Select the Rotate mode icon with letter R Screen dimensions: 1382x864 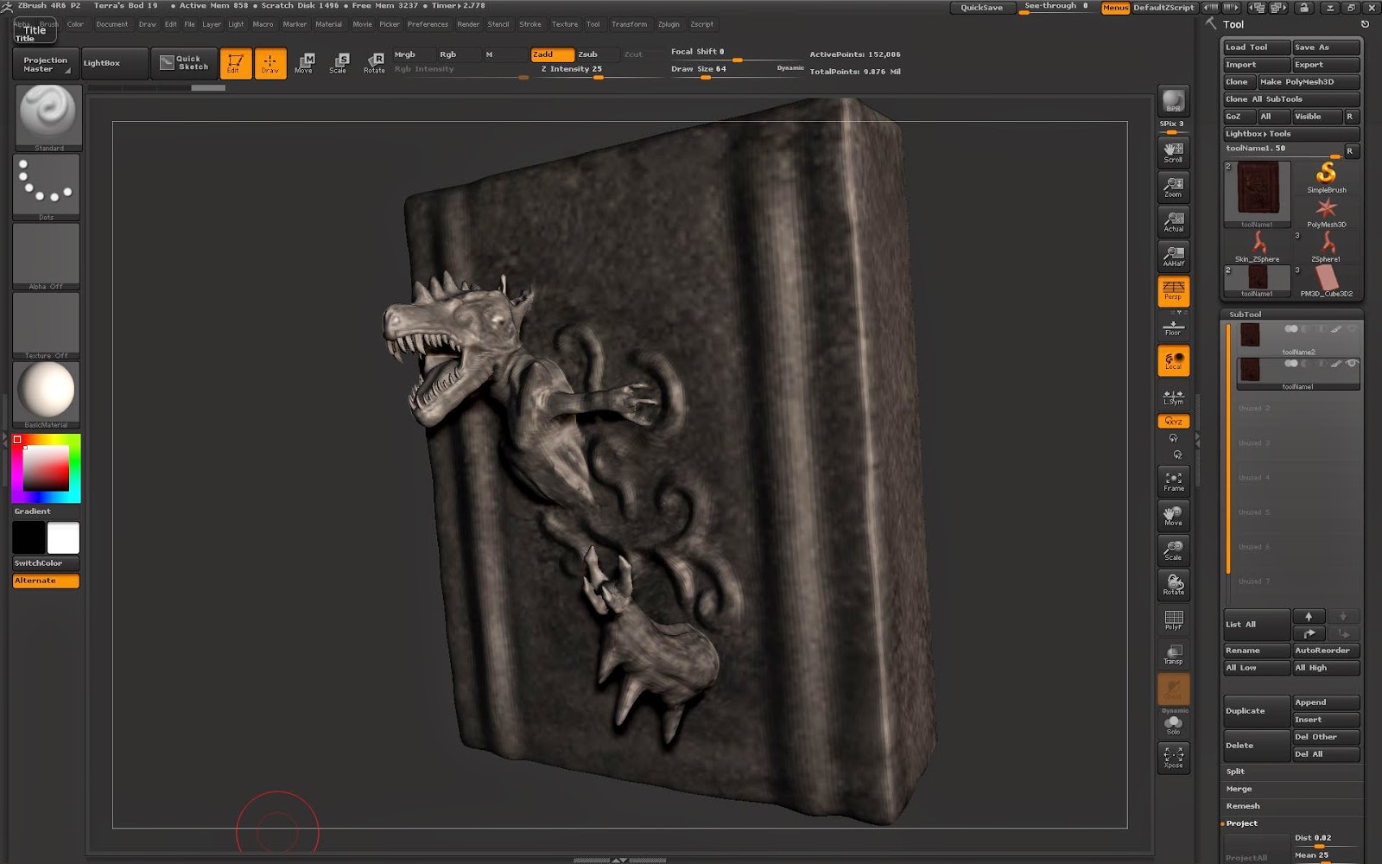[374, 62]
